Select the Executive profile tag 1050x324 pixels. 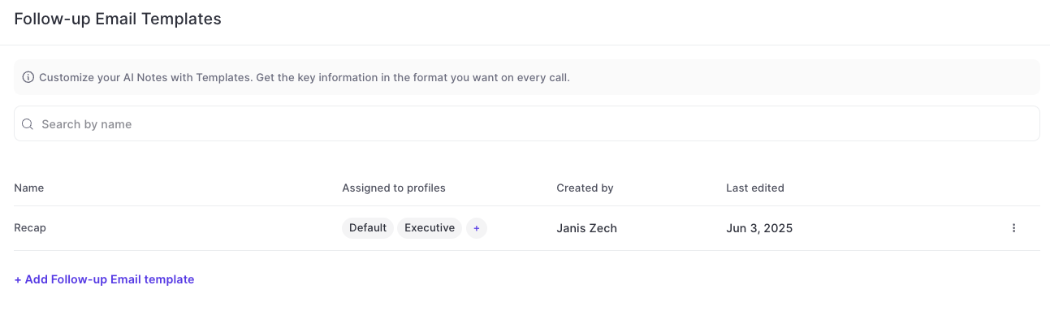click(430, 228)
